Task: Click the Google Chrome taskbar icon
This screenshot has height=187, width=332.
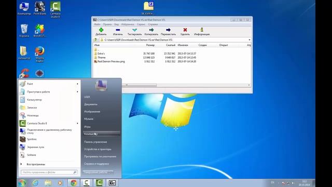Action: 74,183
